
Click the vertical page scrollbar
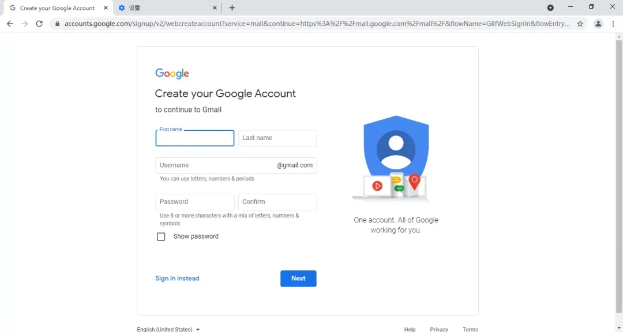[x=618, y=175]
